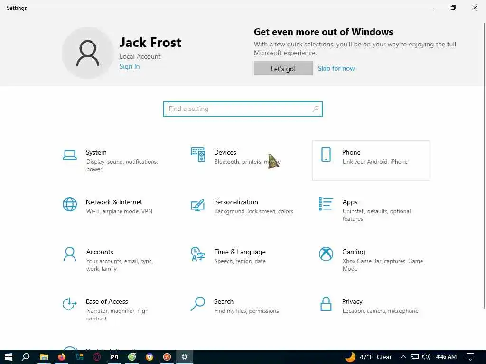Focus the Find a setting search field
This screenshot has width=486, height=364.
point(243,109)
